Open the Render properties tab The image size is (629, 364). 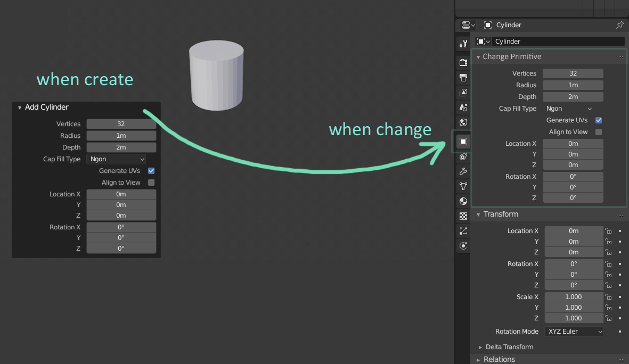point(463,63)
